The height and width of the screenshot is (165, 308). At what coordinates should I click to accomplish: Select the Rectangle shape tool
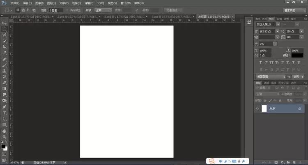click(x=4, y=125)
